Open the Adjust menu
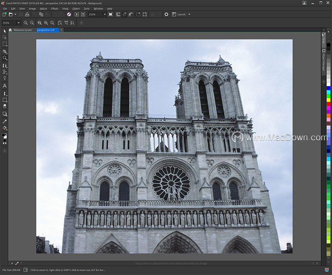332x275 pixels. click(43, 9)
